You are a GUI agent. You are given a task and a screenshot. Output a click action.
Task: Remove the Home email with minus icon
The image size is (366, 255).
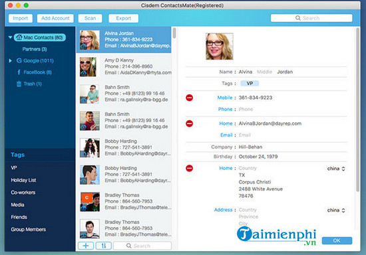point(189,124)
